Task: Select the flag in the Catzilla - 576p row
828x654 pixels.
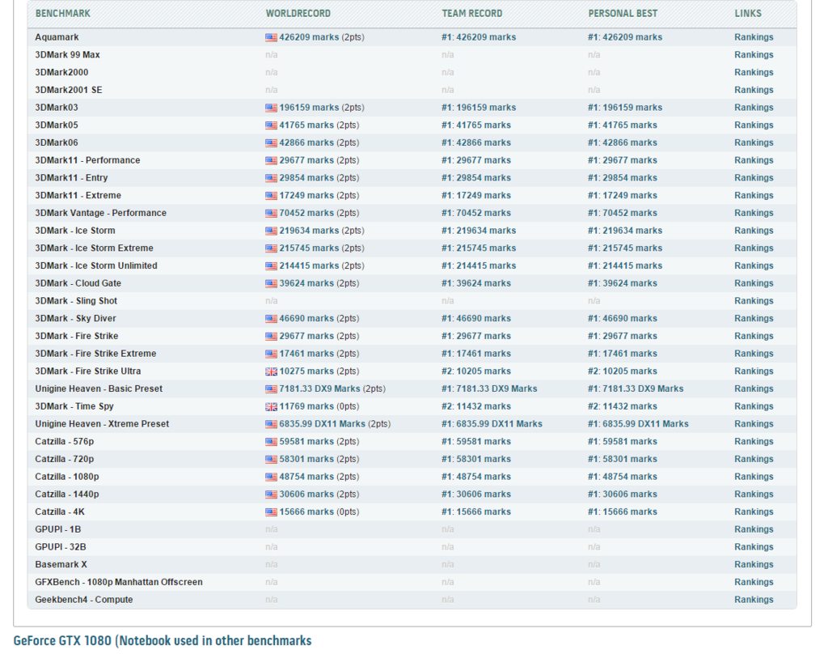Action: (x=271, y=441)
